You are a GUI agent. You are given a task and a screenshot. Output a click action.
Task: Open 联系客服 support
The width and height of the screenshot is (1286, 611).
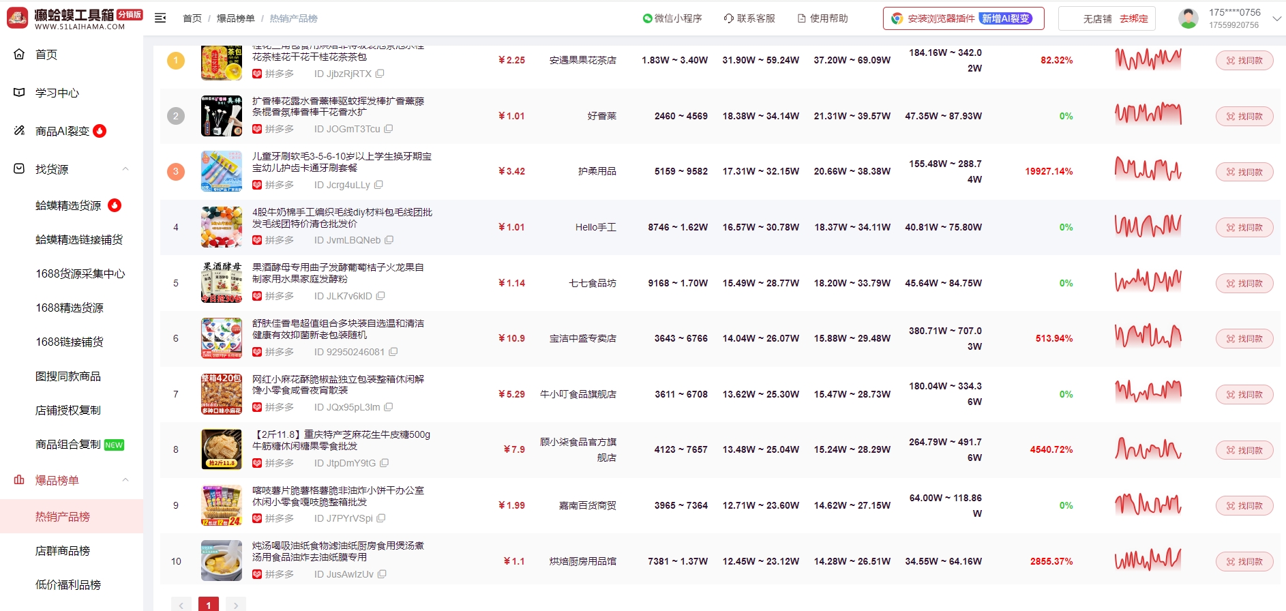click(749, 18)
